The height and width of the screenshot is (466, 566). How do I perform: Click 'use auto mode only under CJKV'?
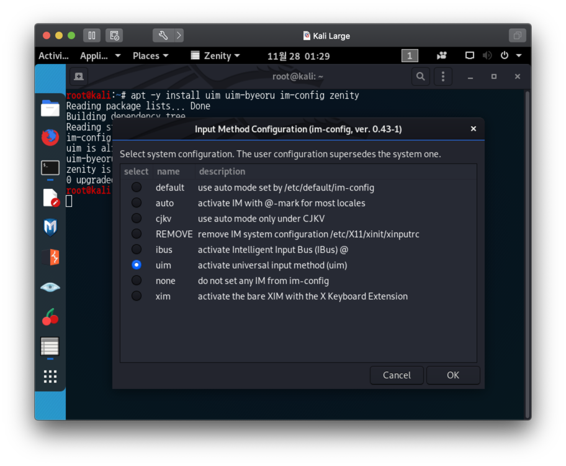(261, 219)
